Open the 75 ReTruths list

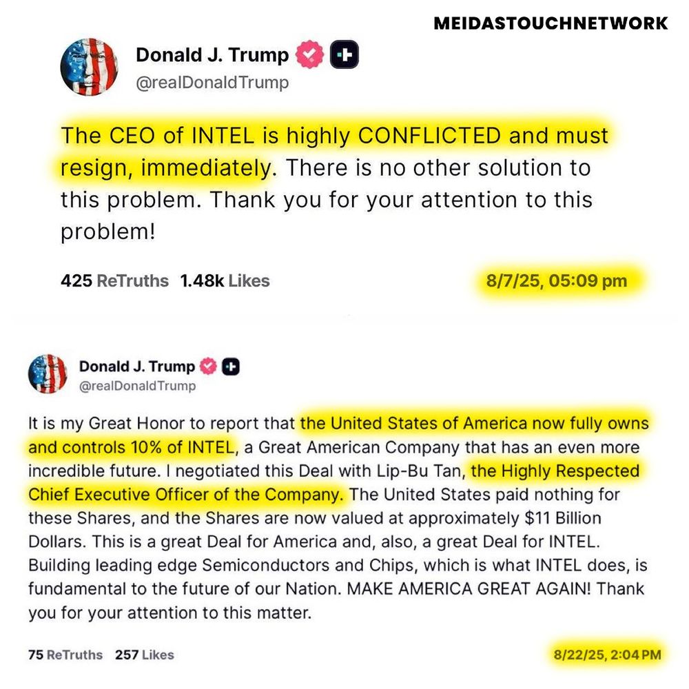pos(65,655)
